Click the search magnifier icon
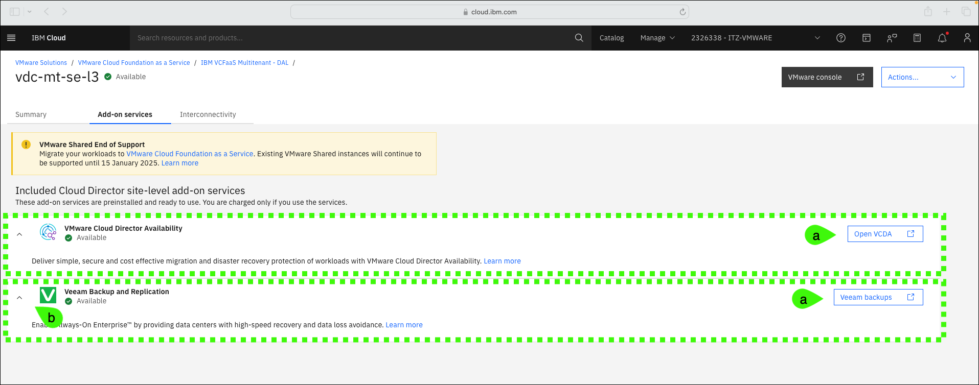The height and width of the screenshot is (385, 979). (x=579, y=38)
